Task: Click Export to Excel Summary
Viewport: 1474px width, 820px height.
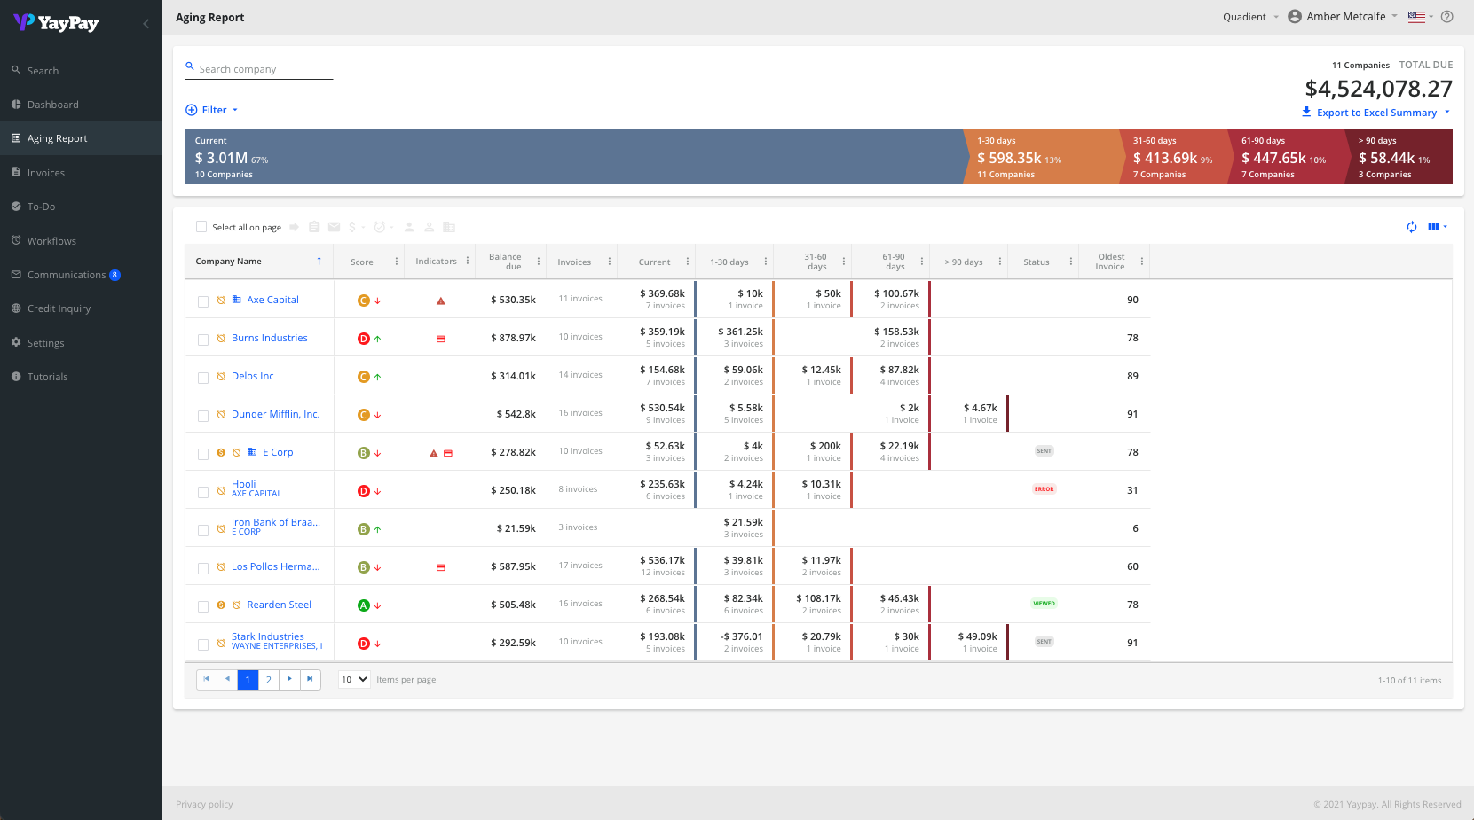Action: pos(1375,113)
